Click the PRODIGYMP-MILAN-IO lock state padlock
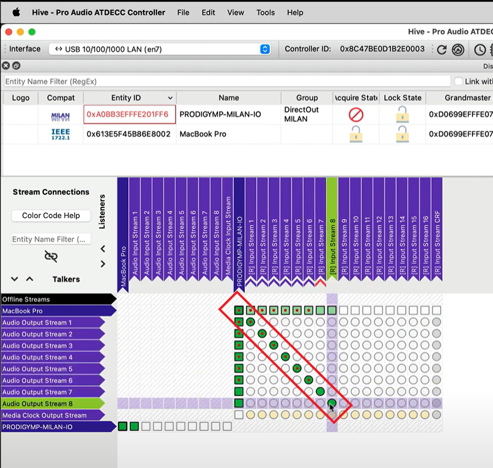Screen dimensions: 493x468 tap(402, 114)
